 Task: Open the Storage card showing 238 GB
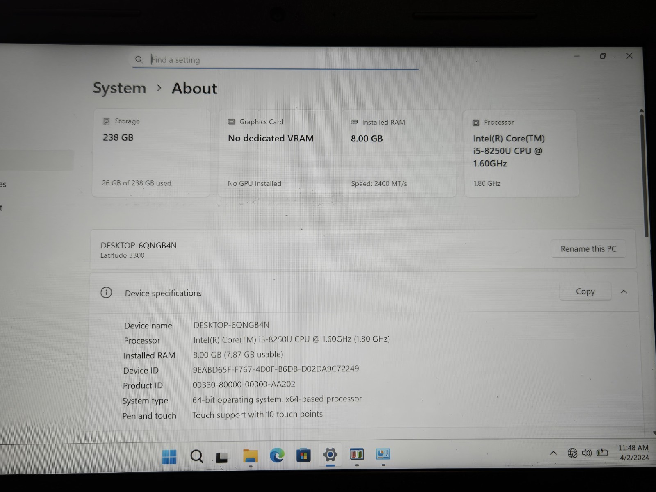pos(151,153)
